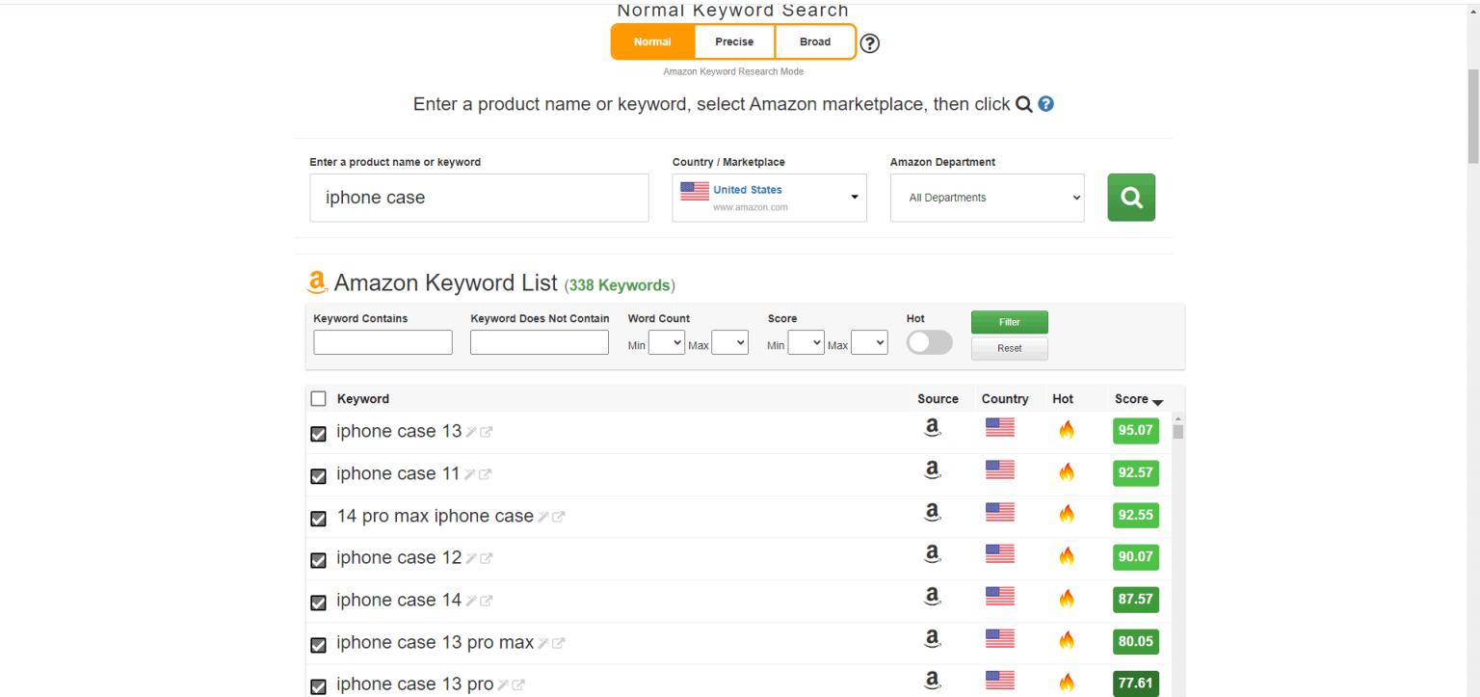
Task: Click the dark green 77.61 score badge
Action: pyautogui.click(x=1135, y=684)
